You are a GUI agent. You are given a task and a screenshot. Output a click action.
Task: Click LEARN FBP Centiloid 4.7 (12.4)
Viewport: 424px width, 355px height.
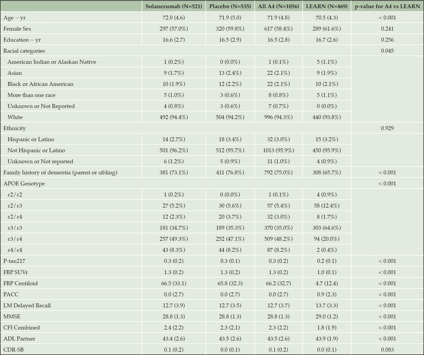(327, 283)
